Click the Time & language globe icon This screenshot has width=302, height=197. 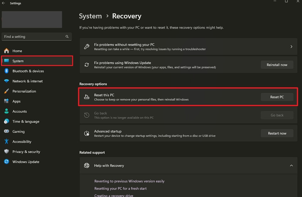6,121
